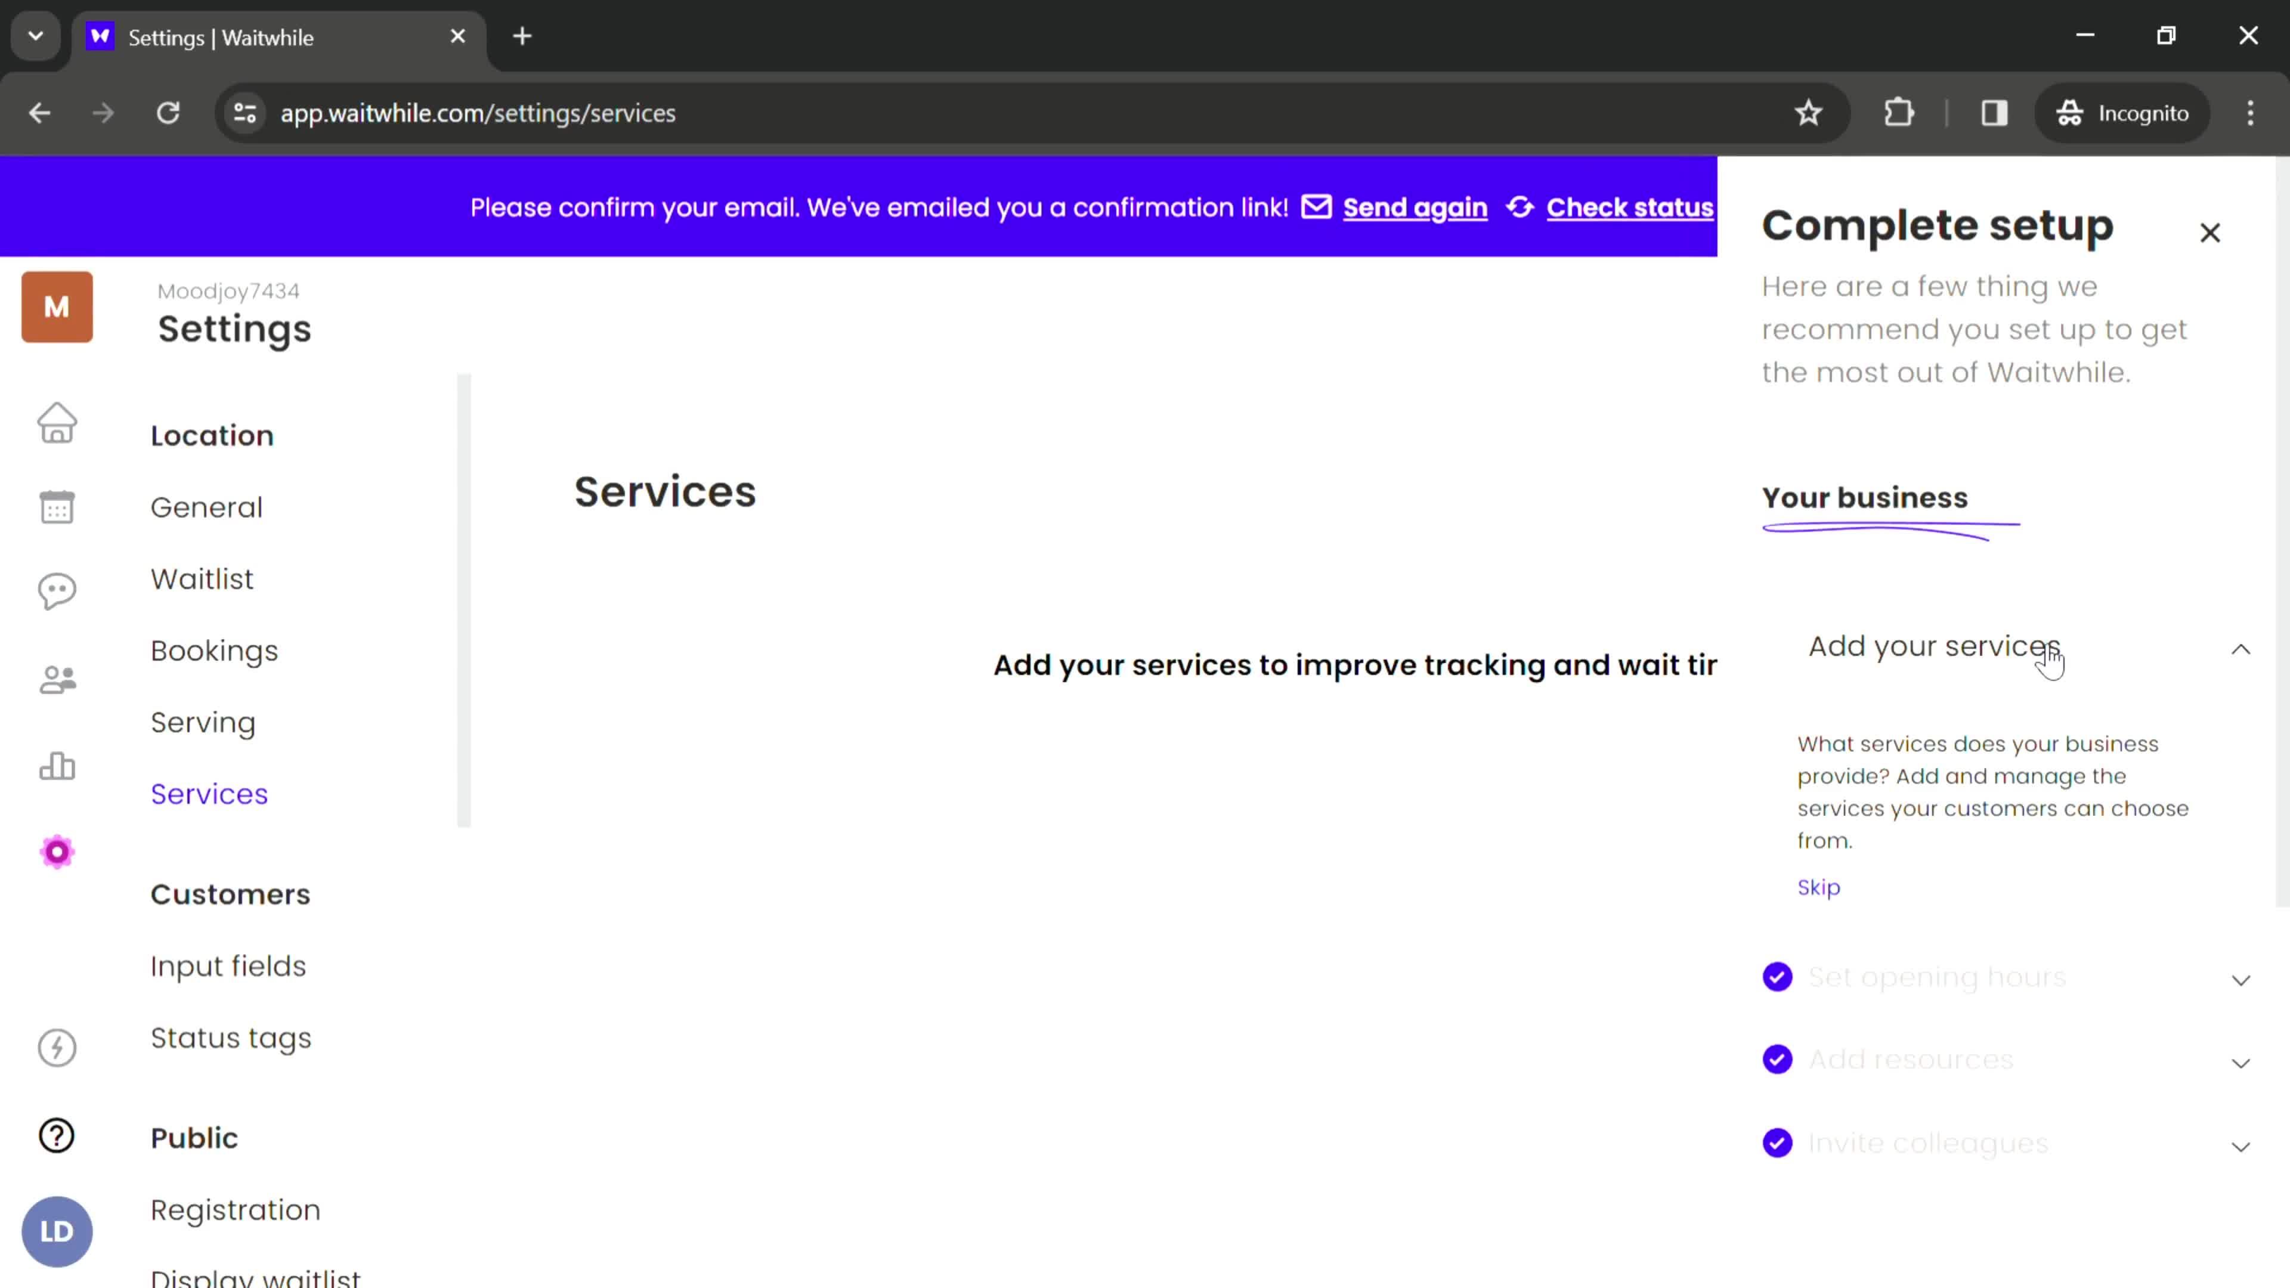
Task: Select the People/Customers icon in sidebar
Action: pos(57,679)
